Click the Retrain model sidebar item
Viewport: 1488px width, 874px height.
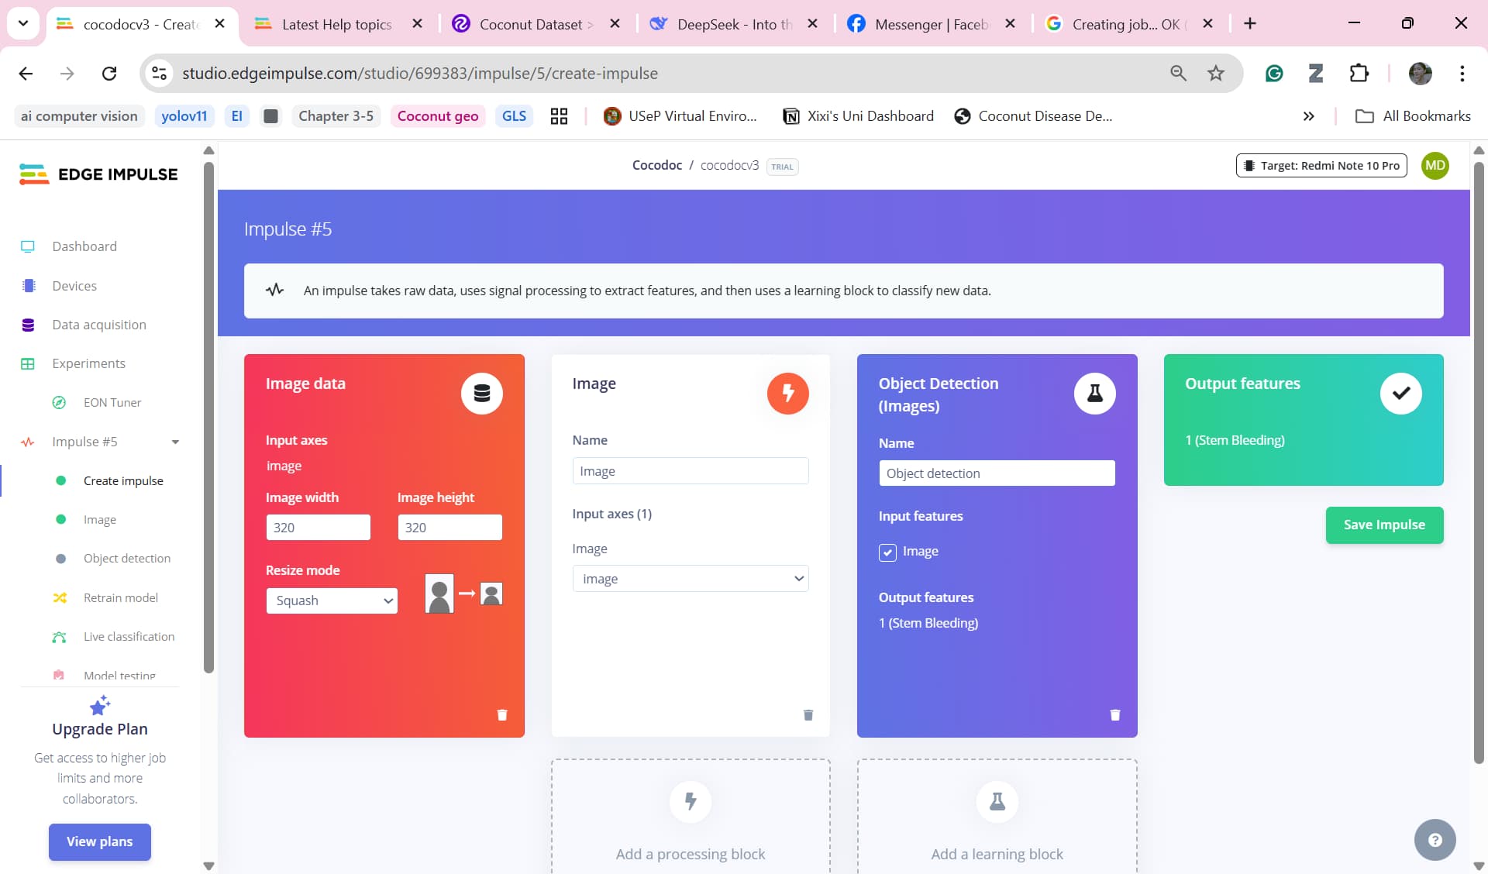click(x=121, y=597)
